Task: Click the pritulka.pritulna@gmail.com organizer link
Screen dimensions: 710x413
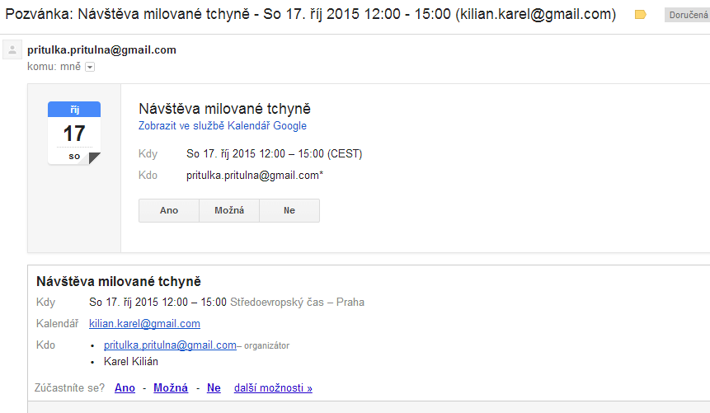Action: (170, 345)
